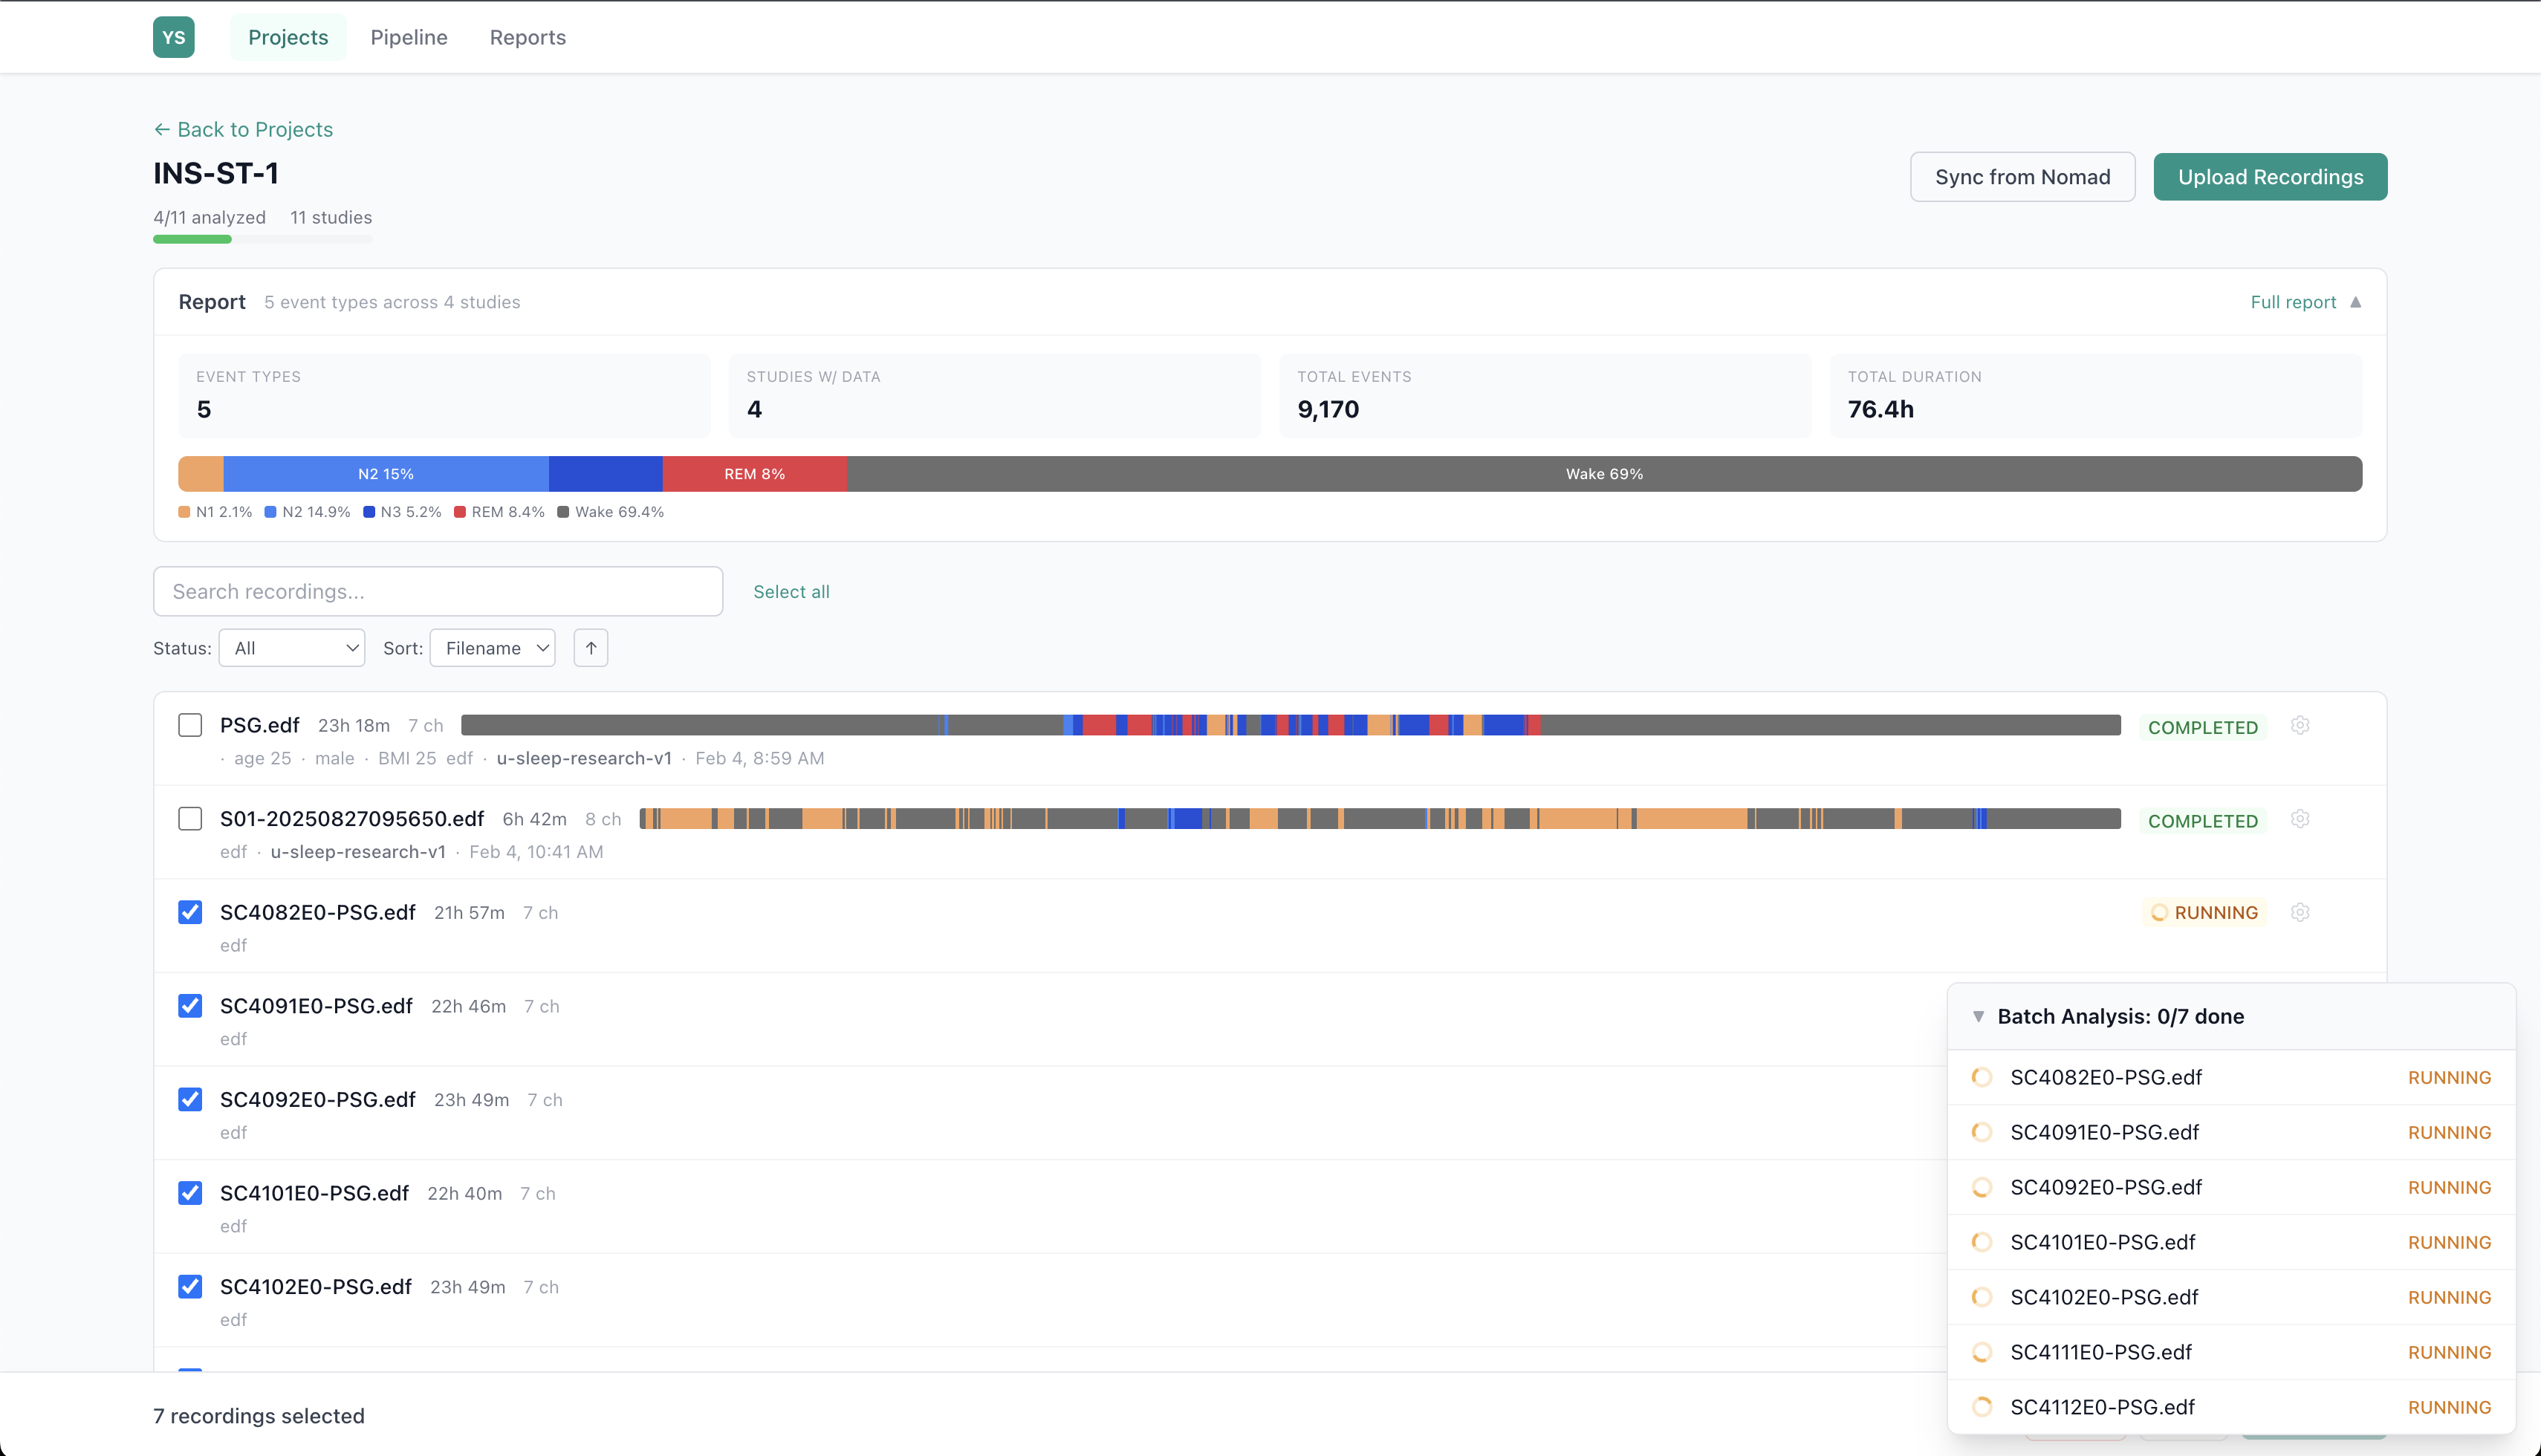Click the spinner icon next to SC4111E0-PSG.edf
Screen dimensions: 2541x1456
tap(1983, 1352)
